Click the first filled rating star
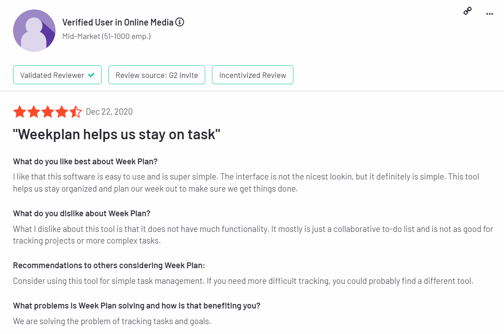The height and width of the screenshot is (334, 504). [20, 112]
